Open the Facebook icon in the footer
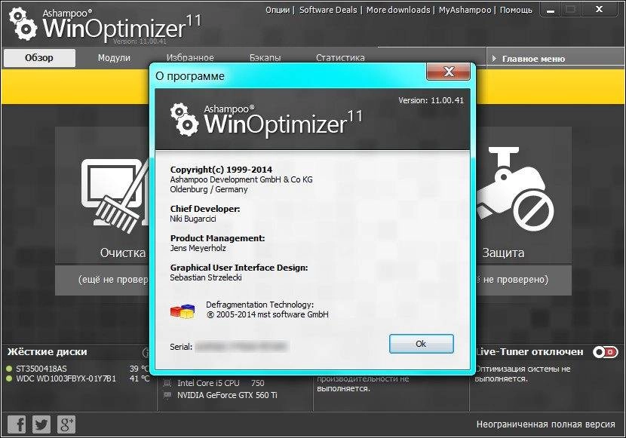The width and height of the screenshot is (626, 438). click(17, 424)
